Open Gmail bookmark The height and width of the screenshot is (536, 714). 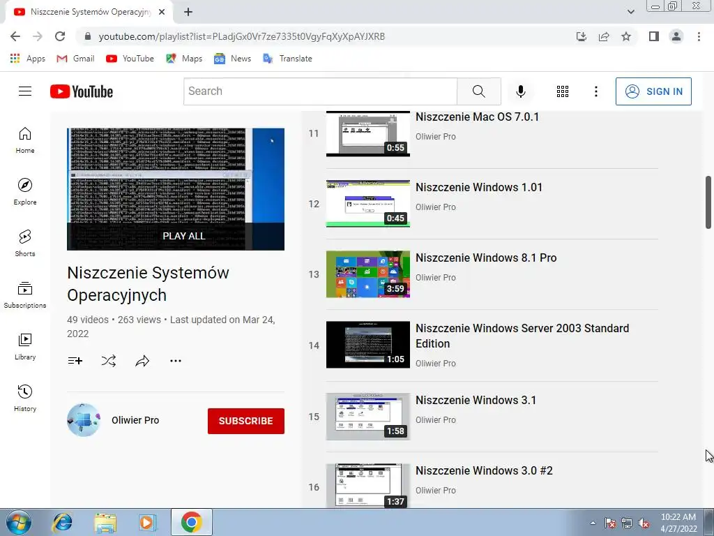[75, 59]
